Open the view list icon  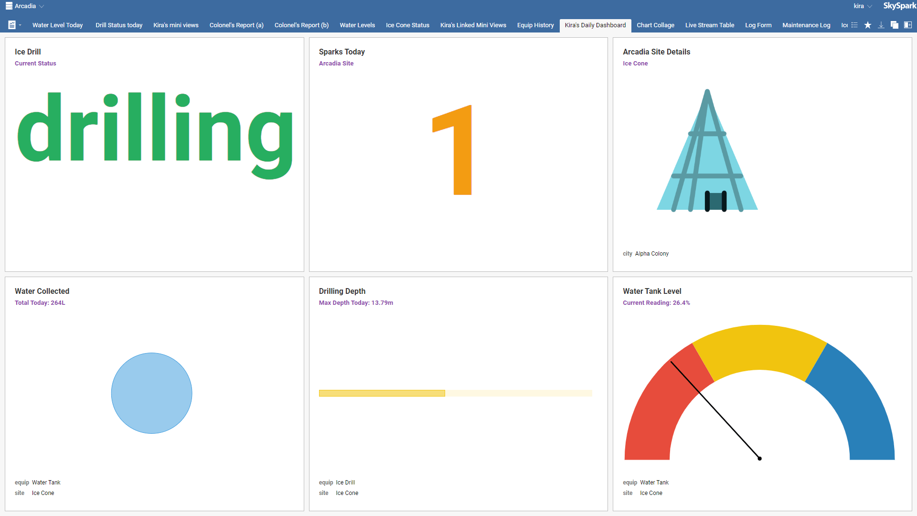coord(854,25)
